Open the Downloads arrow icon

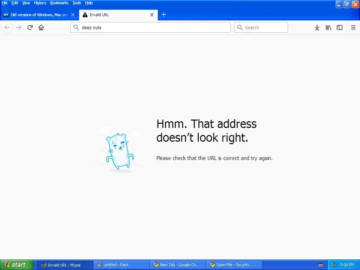click(x=317, y=27)
